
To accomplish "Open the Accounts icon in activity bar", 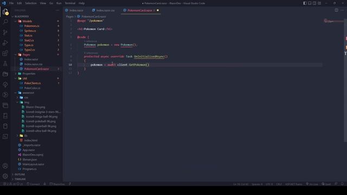I will click(5, 166).
